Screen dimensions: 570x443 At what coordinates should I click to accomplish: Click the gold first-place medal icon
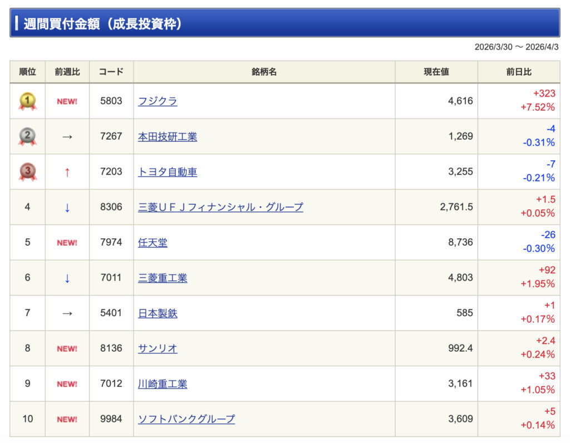pos(27,101)
